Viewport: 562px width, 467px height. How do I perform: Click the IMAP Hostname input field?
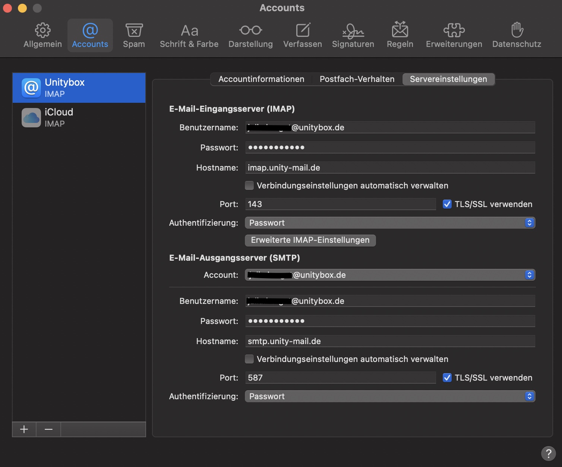click(x=390, y=168)
